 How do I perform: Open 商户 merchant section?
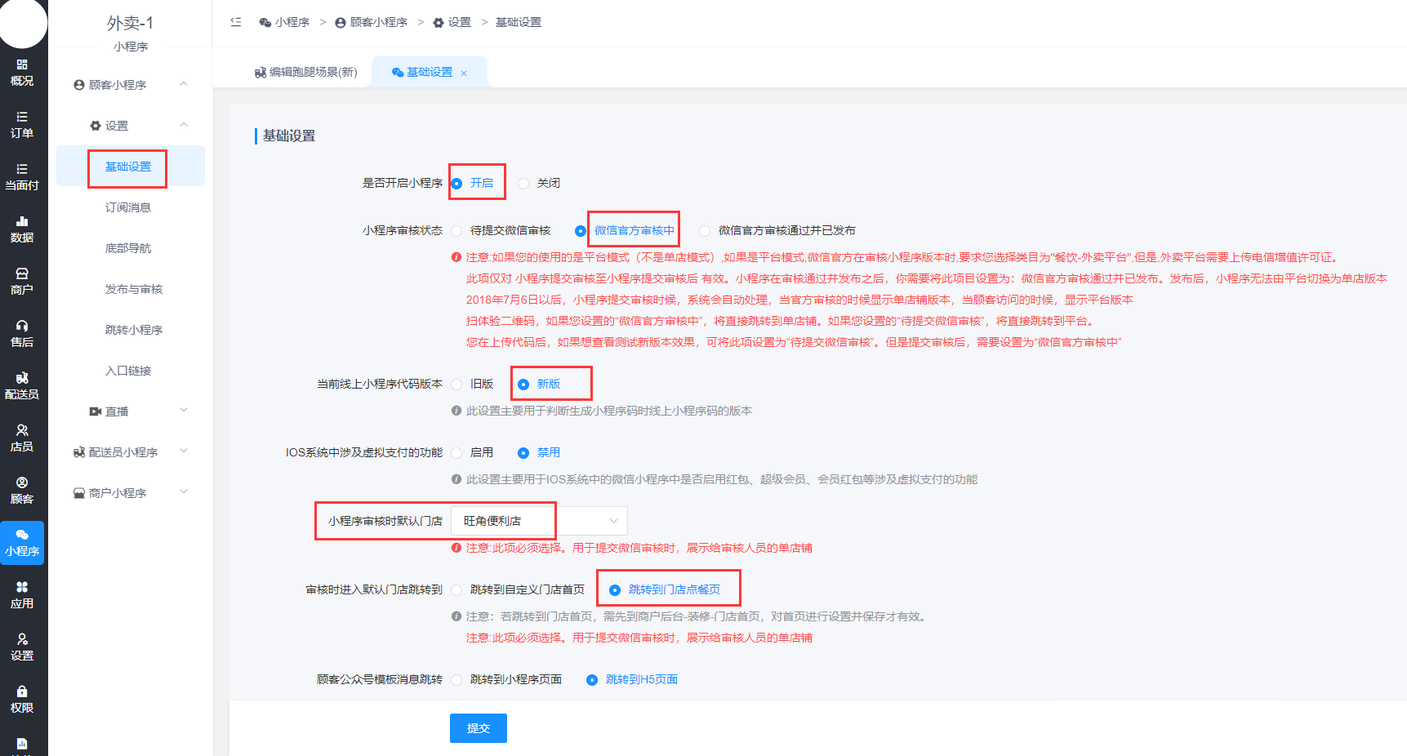pyautogui.click(x=22, y=282)
